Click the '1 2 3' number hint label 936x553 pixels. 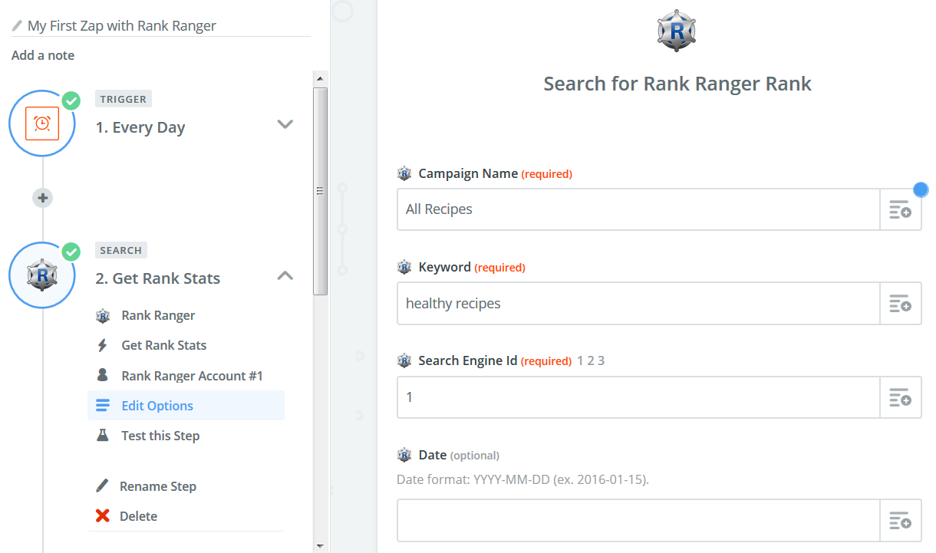point(591,360)
